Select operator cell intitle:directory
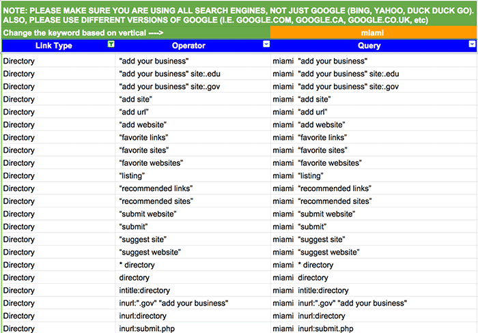Image resolution: width=478 pixels, height=333 pixels. coord(193,290)
